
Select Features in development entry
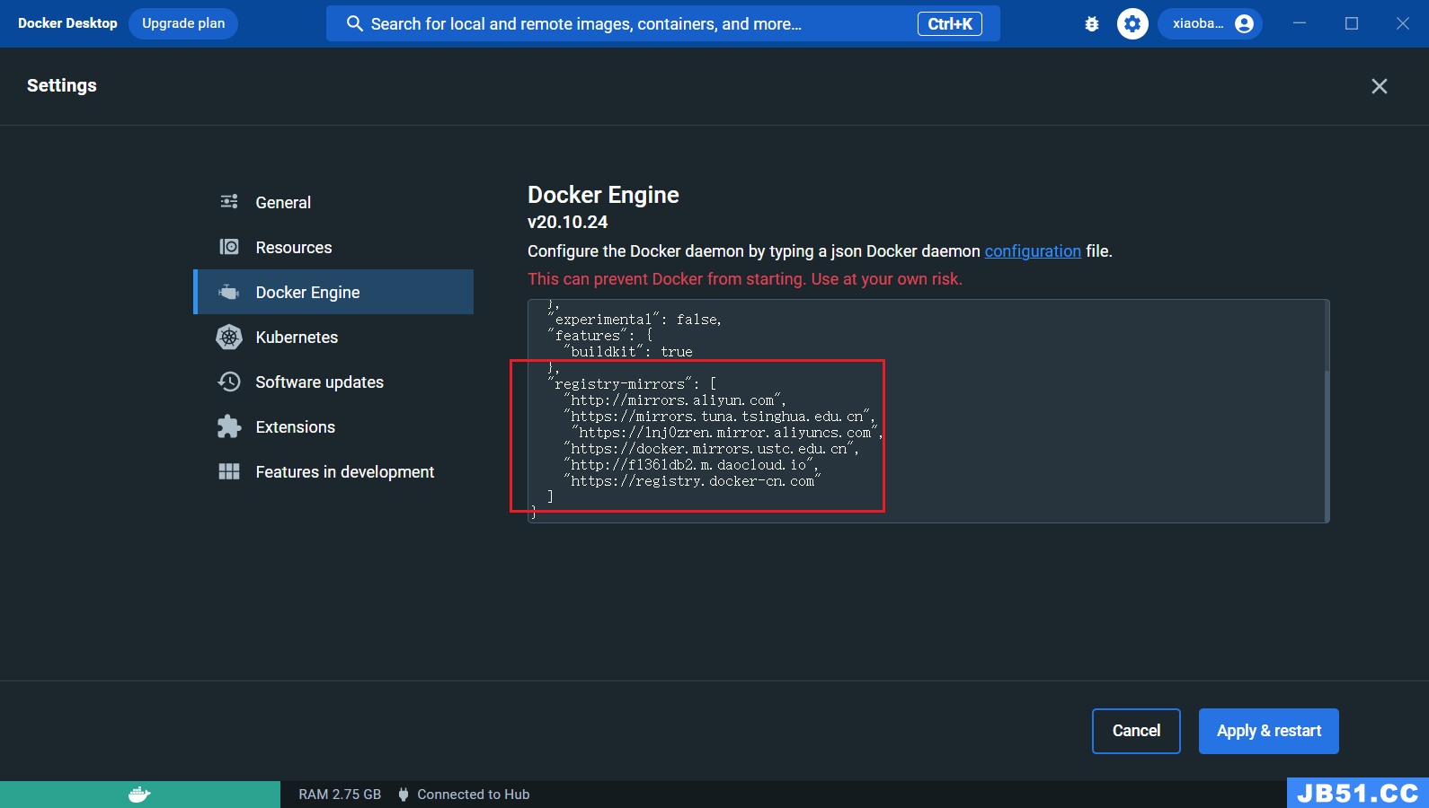[x=333, y=471]
